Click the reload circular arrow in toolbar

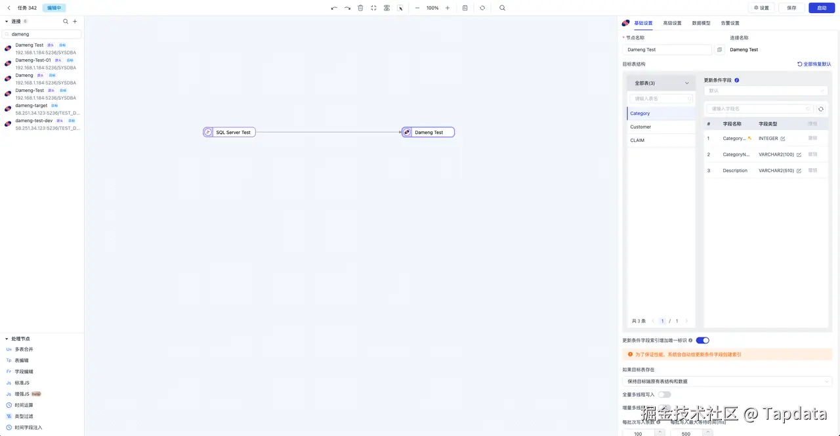click(x=482, y=8)
